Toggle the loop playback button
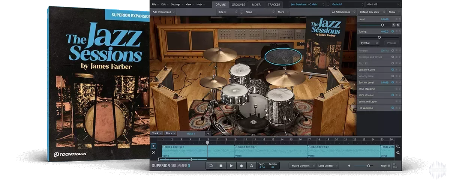 pyautogui.click(x=211, y=165)
